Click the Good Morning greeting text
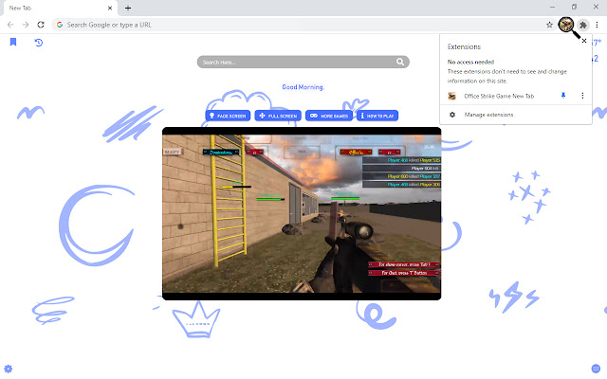The width and height of the screenshot is (607, 379). click(303, 87)
